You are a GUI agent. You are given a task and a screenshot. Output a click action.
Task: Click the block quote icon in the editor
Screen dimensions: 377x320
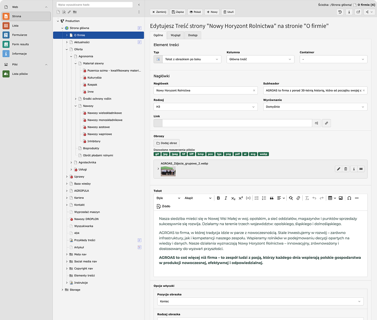click(272, 198)
